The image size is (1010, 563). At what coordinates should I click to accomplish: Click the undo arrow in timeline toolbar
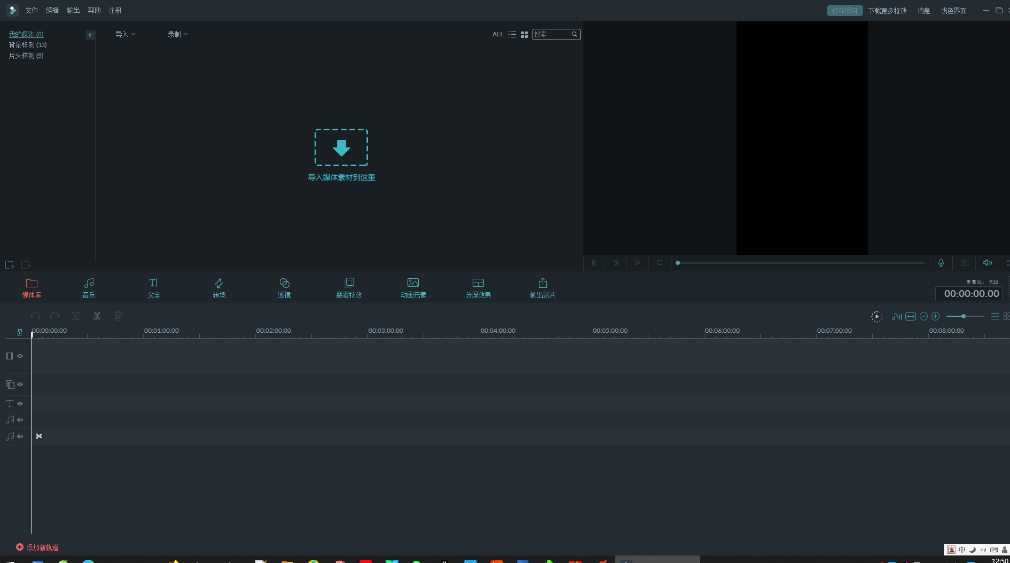35,316
